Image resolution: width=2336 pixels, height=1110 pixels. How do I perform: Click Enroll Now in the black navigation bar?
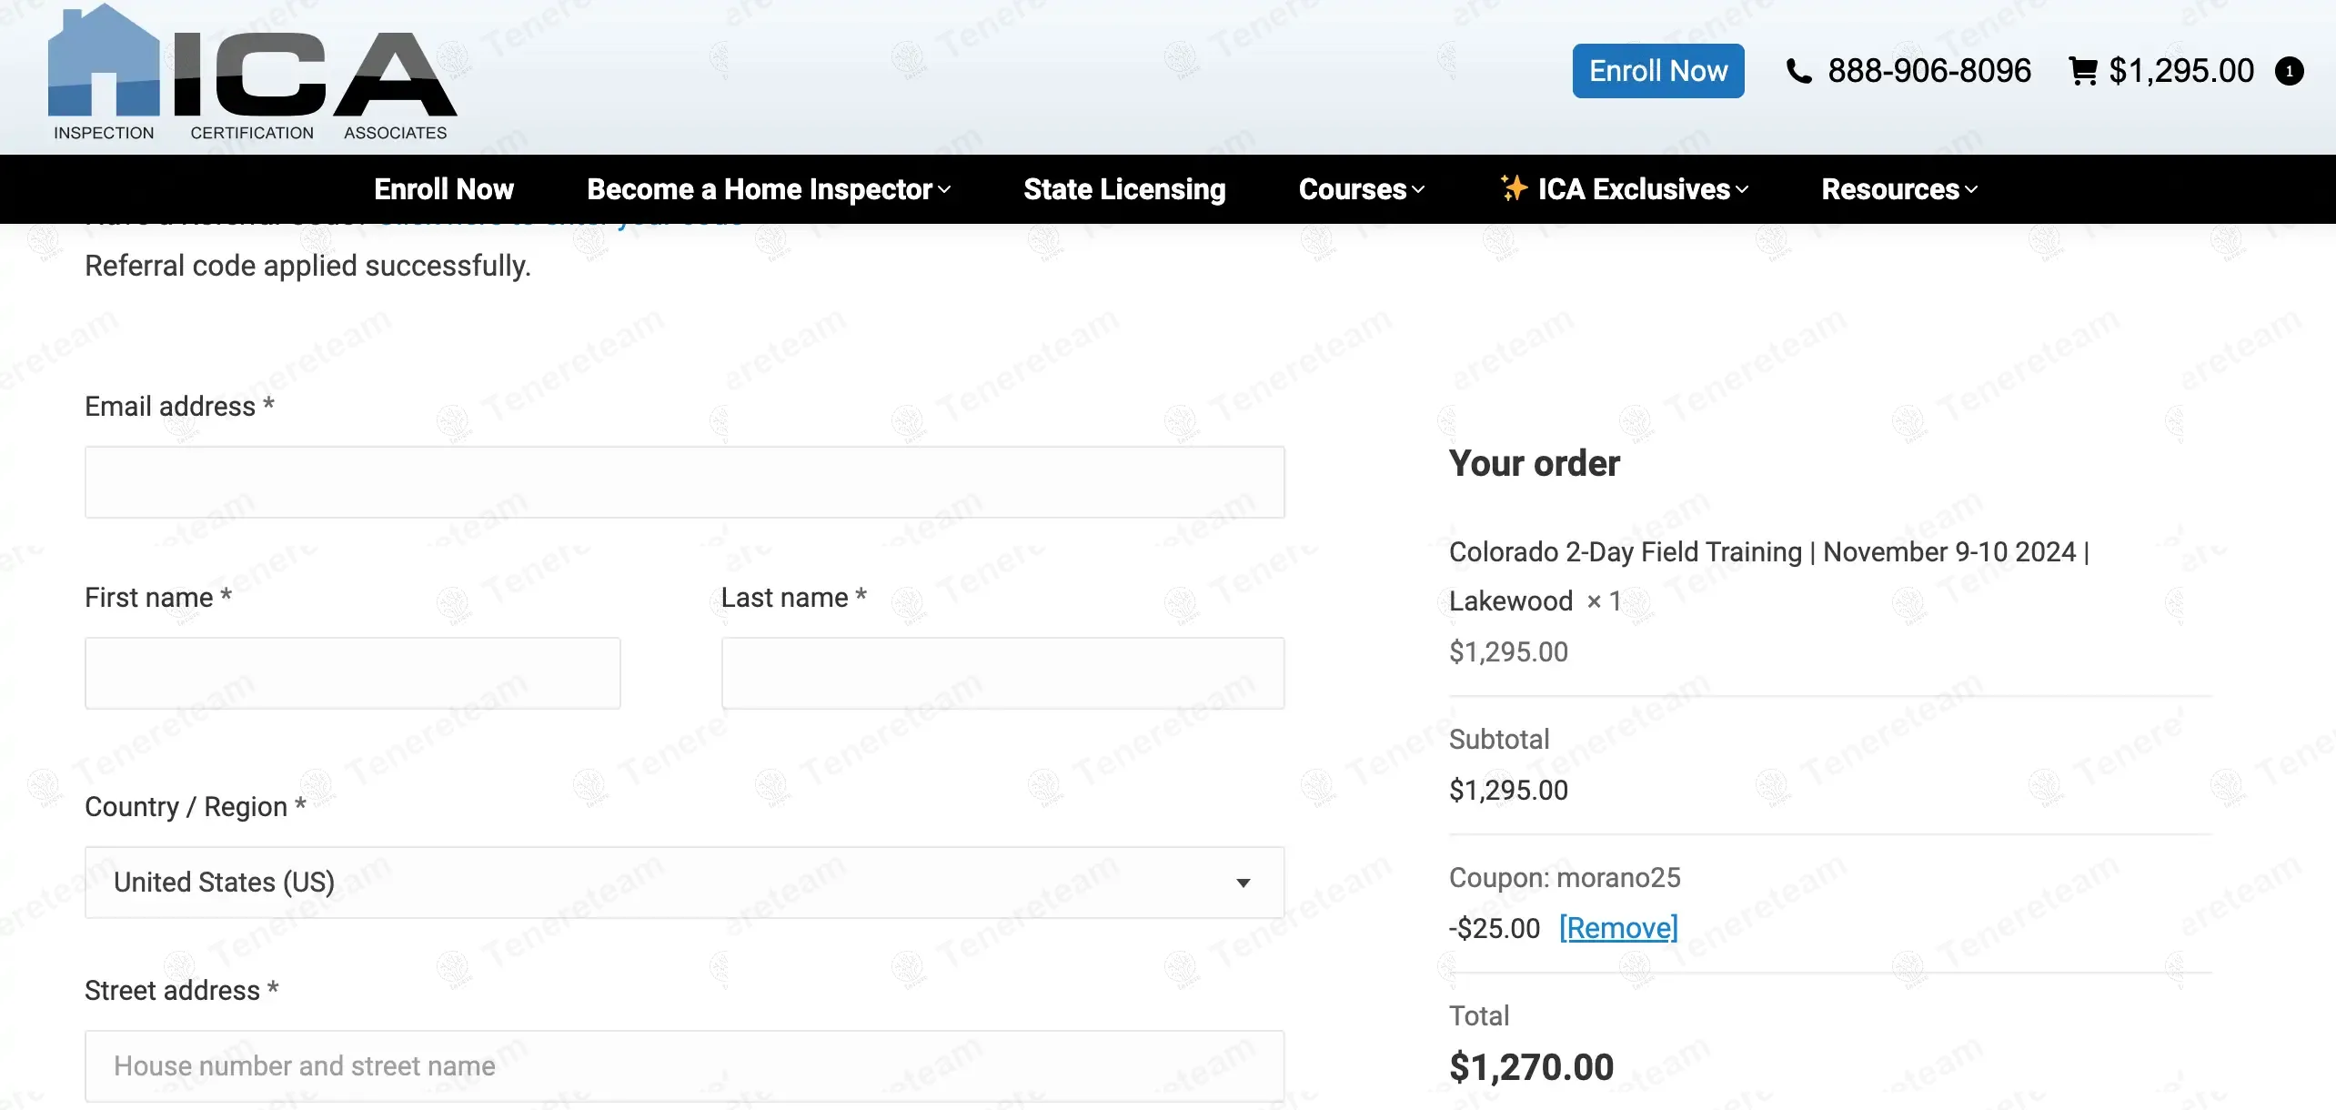point(444,189)
